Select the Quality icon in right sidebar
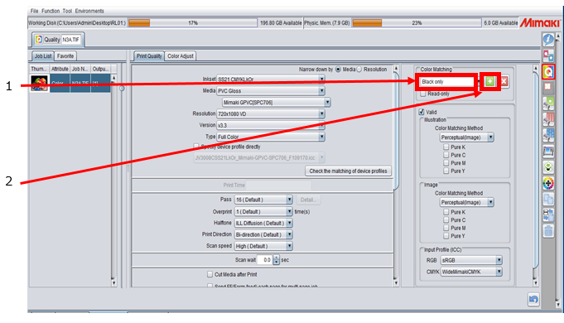 click(547, 71)
